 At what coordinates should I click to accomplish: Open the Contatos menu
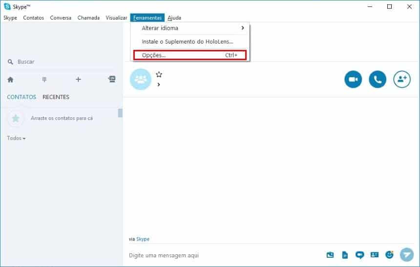click(x=34, y=18)
